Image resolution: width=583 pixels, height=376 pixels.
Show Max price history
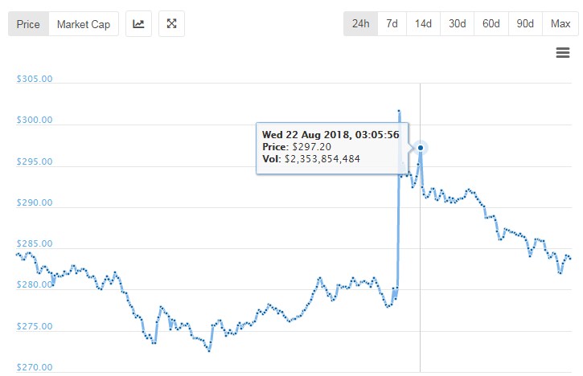point(560,24)
